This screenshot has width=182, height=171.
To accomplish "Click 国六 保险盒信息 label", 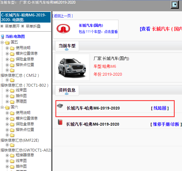I will point(25,124).
